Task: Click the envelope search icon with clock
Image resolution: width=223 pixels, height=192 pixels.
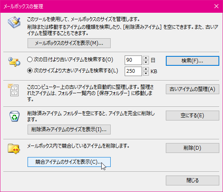Action: (x=14, y=62)
